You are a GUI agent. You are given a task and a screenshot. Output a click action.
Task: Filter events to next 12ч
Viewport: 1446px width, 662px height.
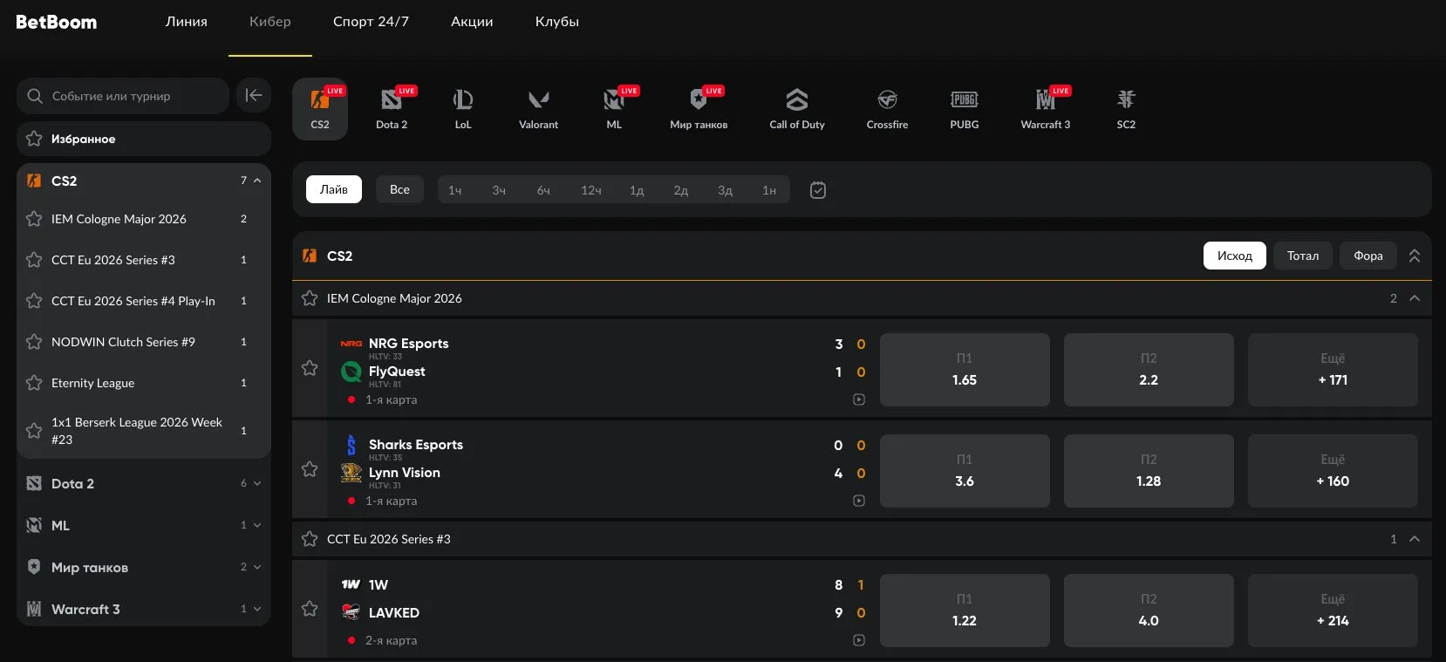tap(591, 190)
